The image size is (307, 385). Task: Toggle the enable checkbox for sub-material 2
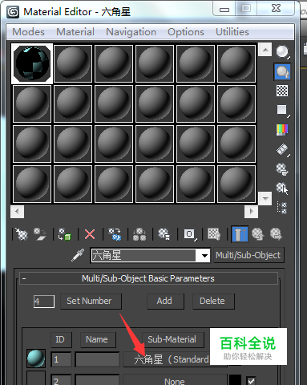click(x=251, y=380)
